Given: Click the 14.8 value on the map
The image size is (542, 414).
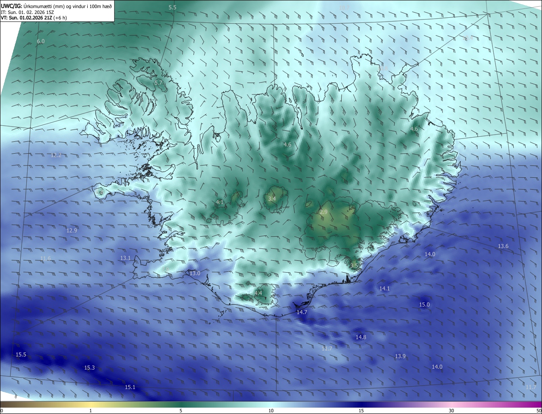Looking at the screenshot, I should point(361,337).
